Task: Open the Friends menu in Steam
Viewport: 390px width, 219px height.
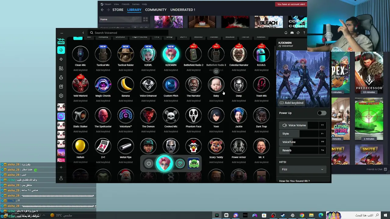Action: [x=126, y=4]
